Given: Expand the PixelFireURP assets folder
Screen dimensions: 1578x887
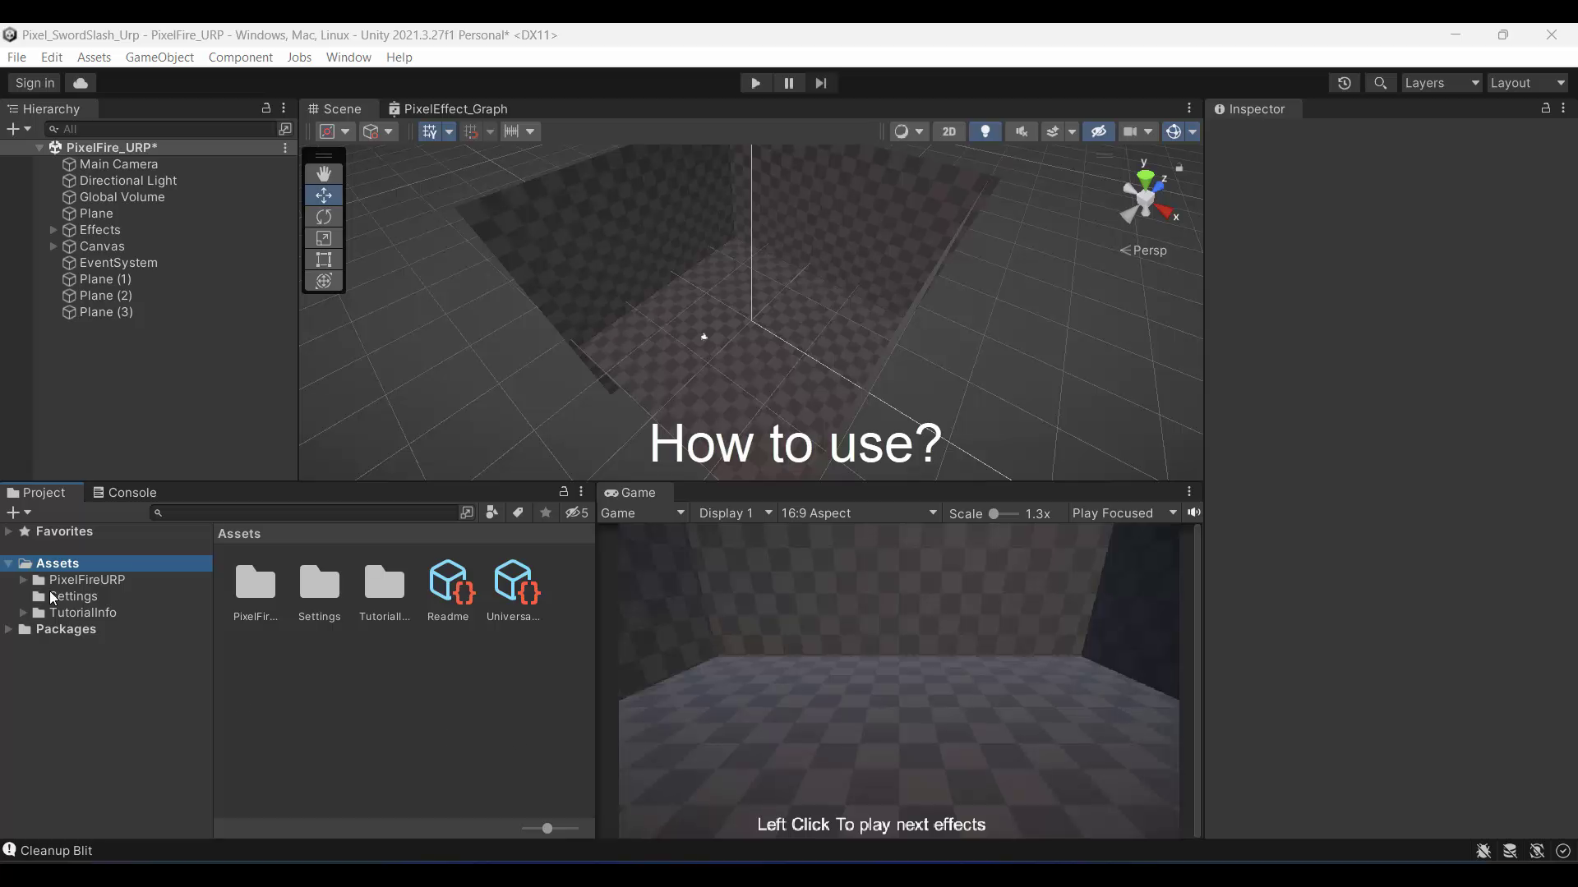Looking at the screenshot, I should (23, 579).
